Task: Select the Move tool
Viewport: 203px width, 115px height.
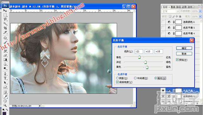Action: click(x=5, y=10)
